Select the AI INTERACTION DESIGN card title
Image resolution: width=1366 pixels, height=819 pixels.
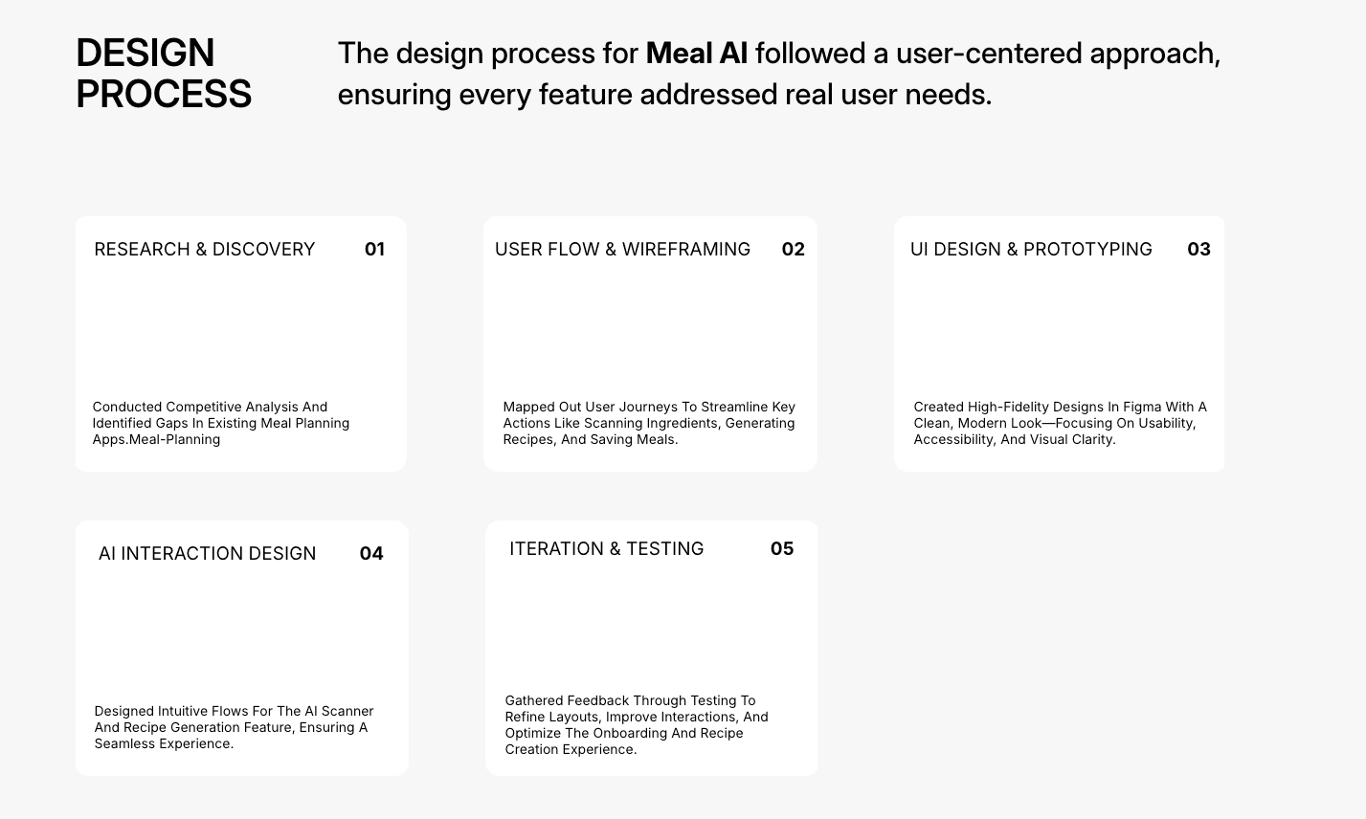tap(207, 554)
